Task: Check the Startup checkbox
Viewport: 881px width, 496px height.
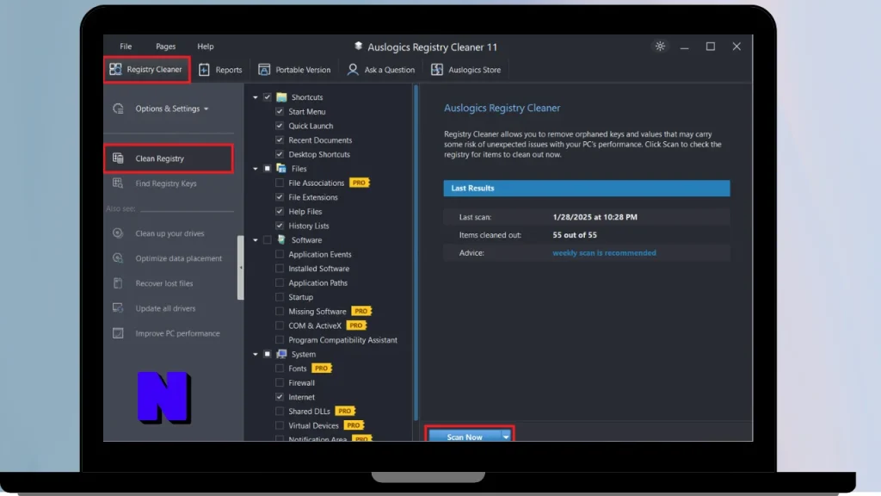Action: click(x=280, y=297)
